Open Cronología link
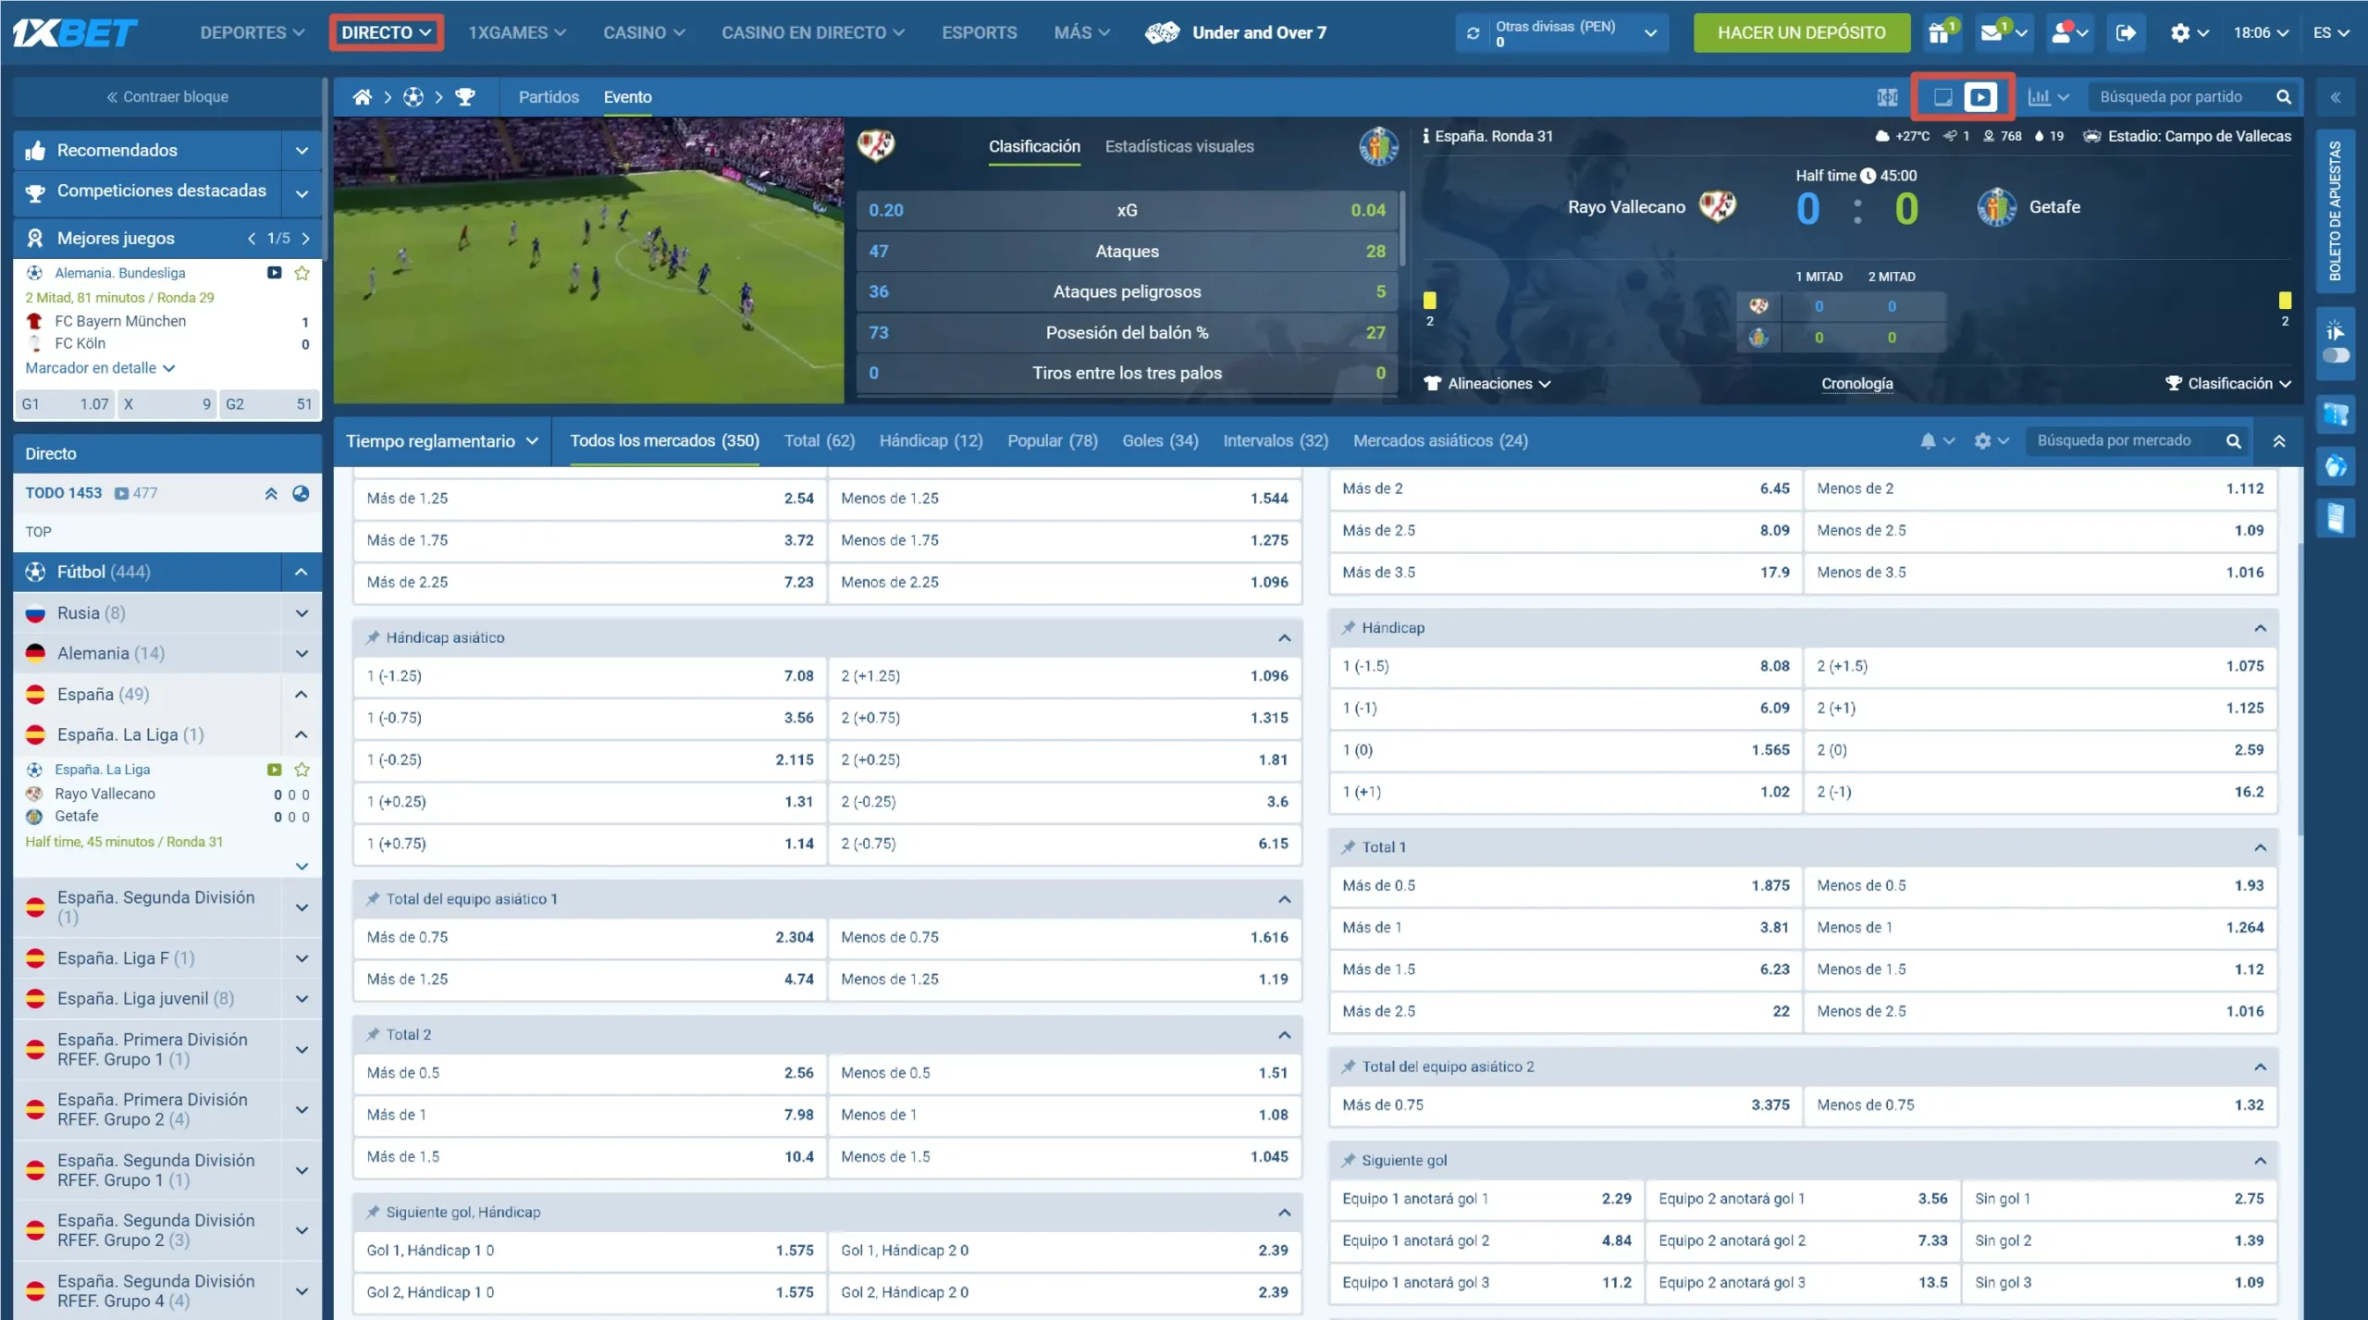The image size is (2368, 1320). 1856,384
